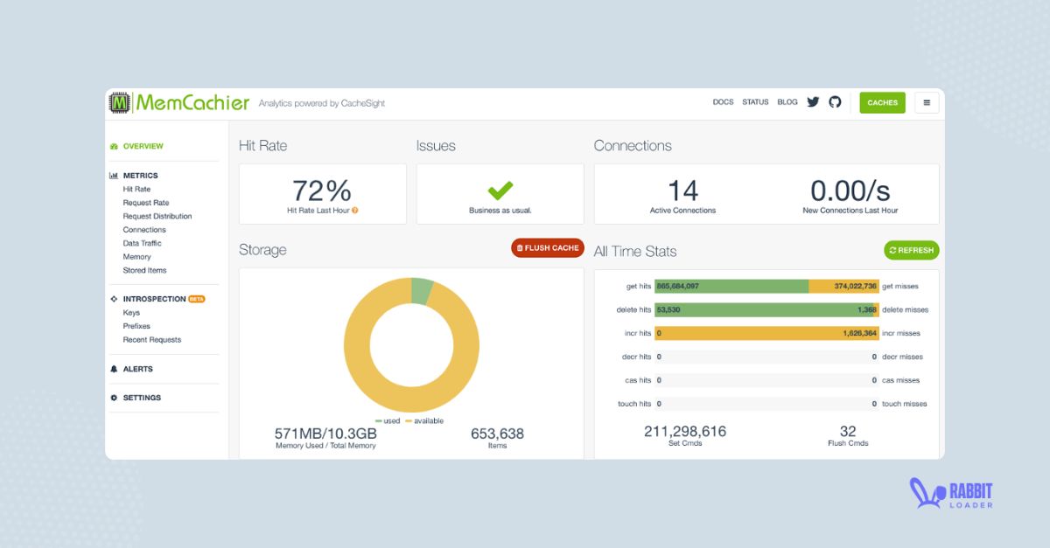The width and height of the screenshot is (1050, 548).
Task: Expand the Introspection BETA section
Action: click(x=153, y=298)
